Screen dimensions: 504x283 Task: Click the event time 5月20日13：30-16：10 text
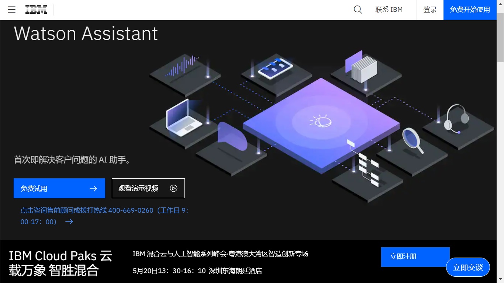(169, 271)
